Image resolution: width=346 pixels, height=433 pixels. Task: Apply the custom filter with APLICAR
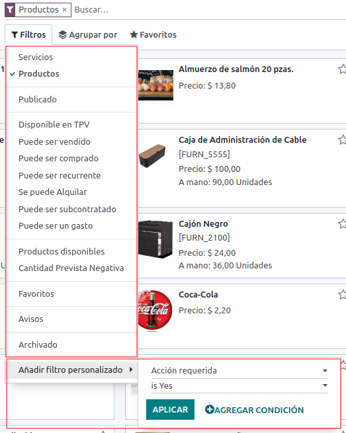[170, 409]
